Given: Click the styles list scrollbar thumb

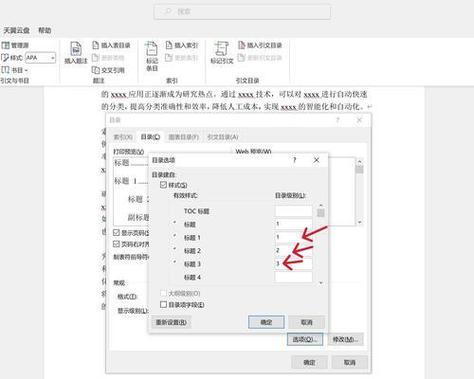Looking at the screenshot, I should click(x=320, y=212).
